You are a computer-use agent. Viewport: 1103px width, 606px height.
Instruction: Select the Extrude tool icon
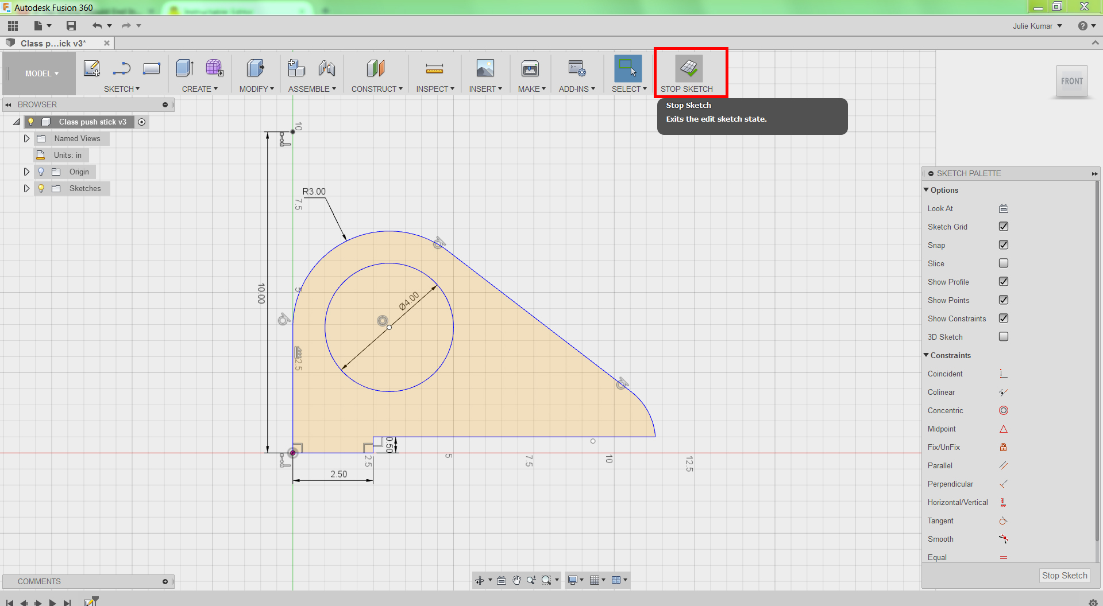pos(185,68)
